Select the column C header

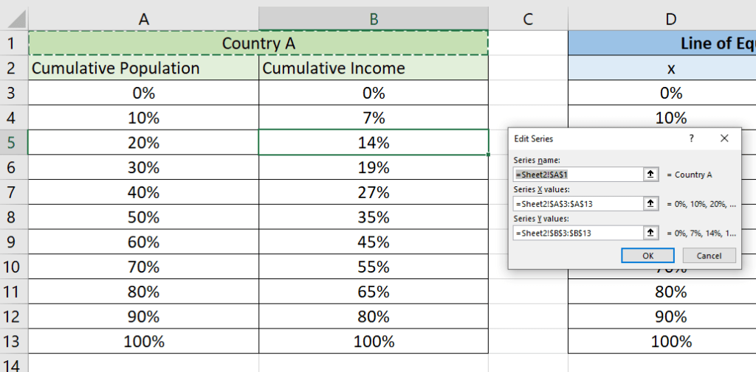[x=528, y=19]
